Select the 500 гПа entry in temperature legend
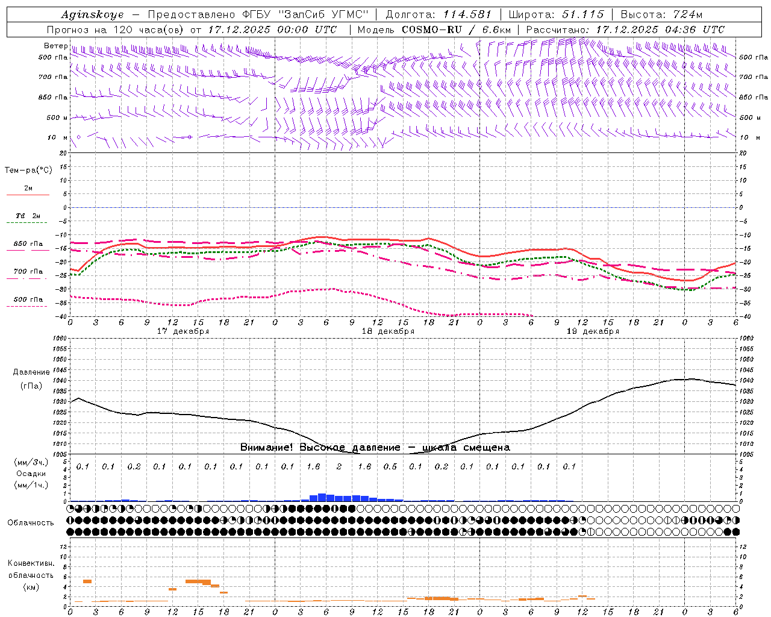 click(28, 299)
